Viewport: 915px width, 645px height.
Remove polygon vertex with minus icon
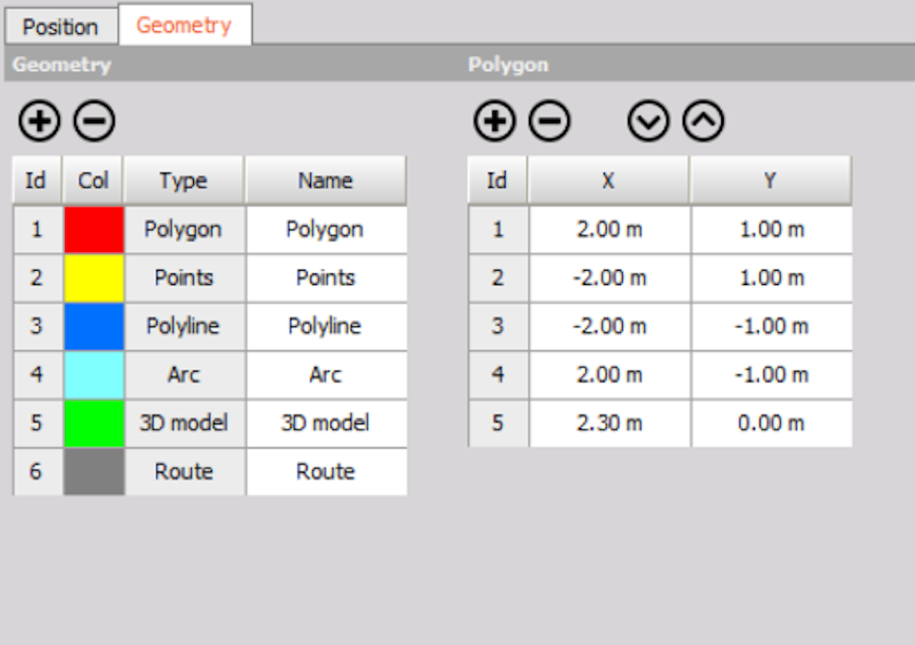[x=550, y=121]
